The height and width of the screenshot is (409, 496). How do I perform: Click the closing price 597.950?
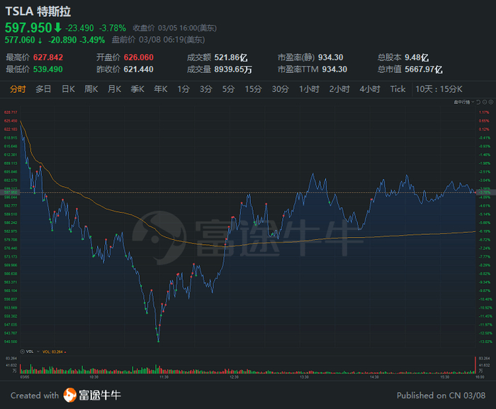28,28
